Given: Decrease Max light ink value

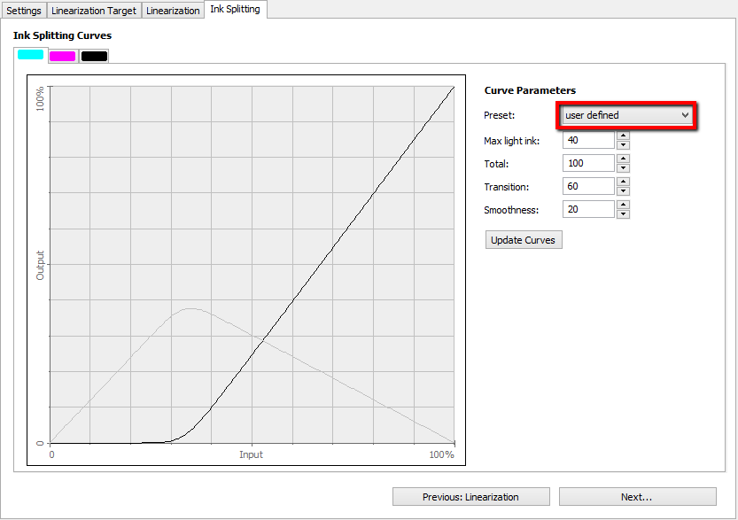Looking at the screenshot, I should click(x=623, y=145).
